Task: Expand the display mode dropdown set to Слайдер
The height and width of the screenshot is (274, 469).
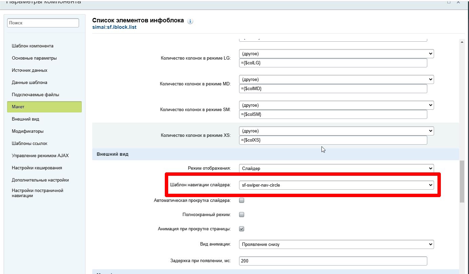Action: click(x=336, y=168)
